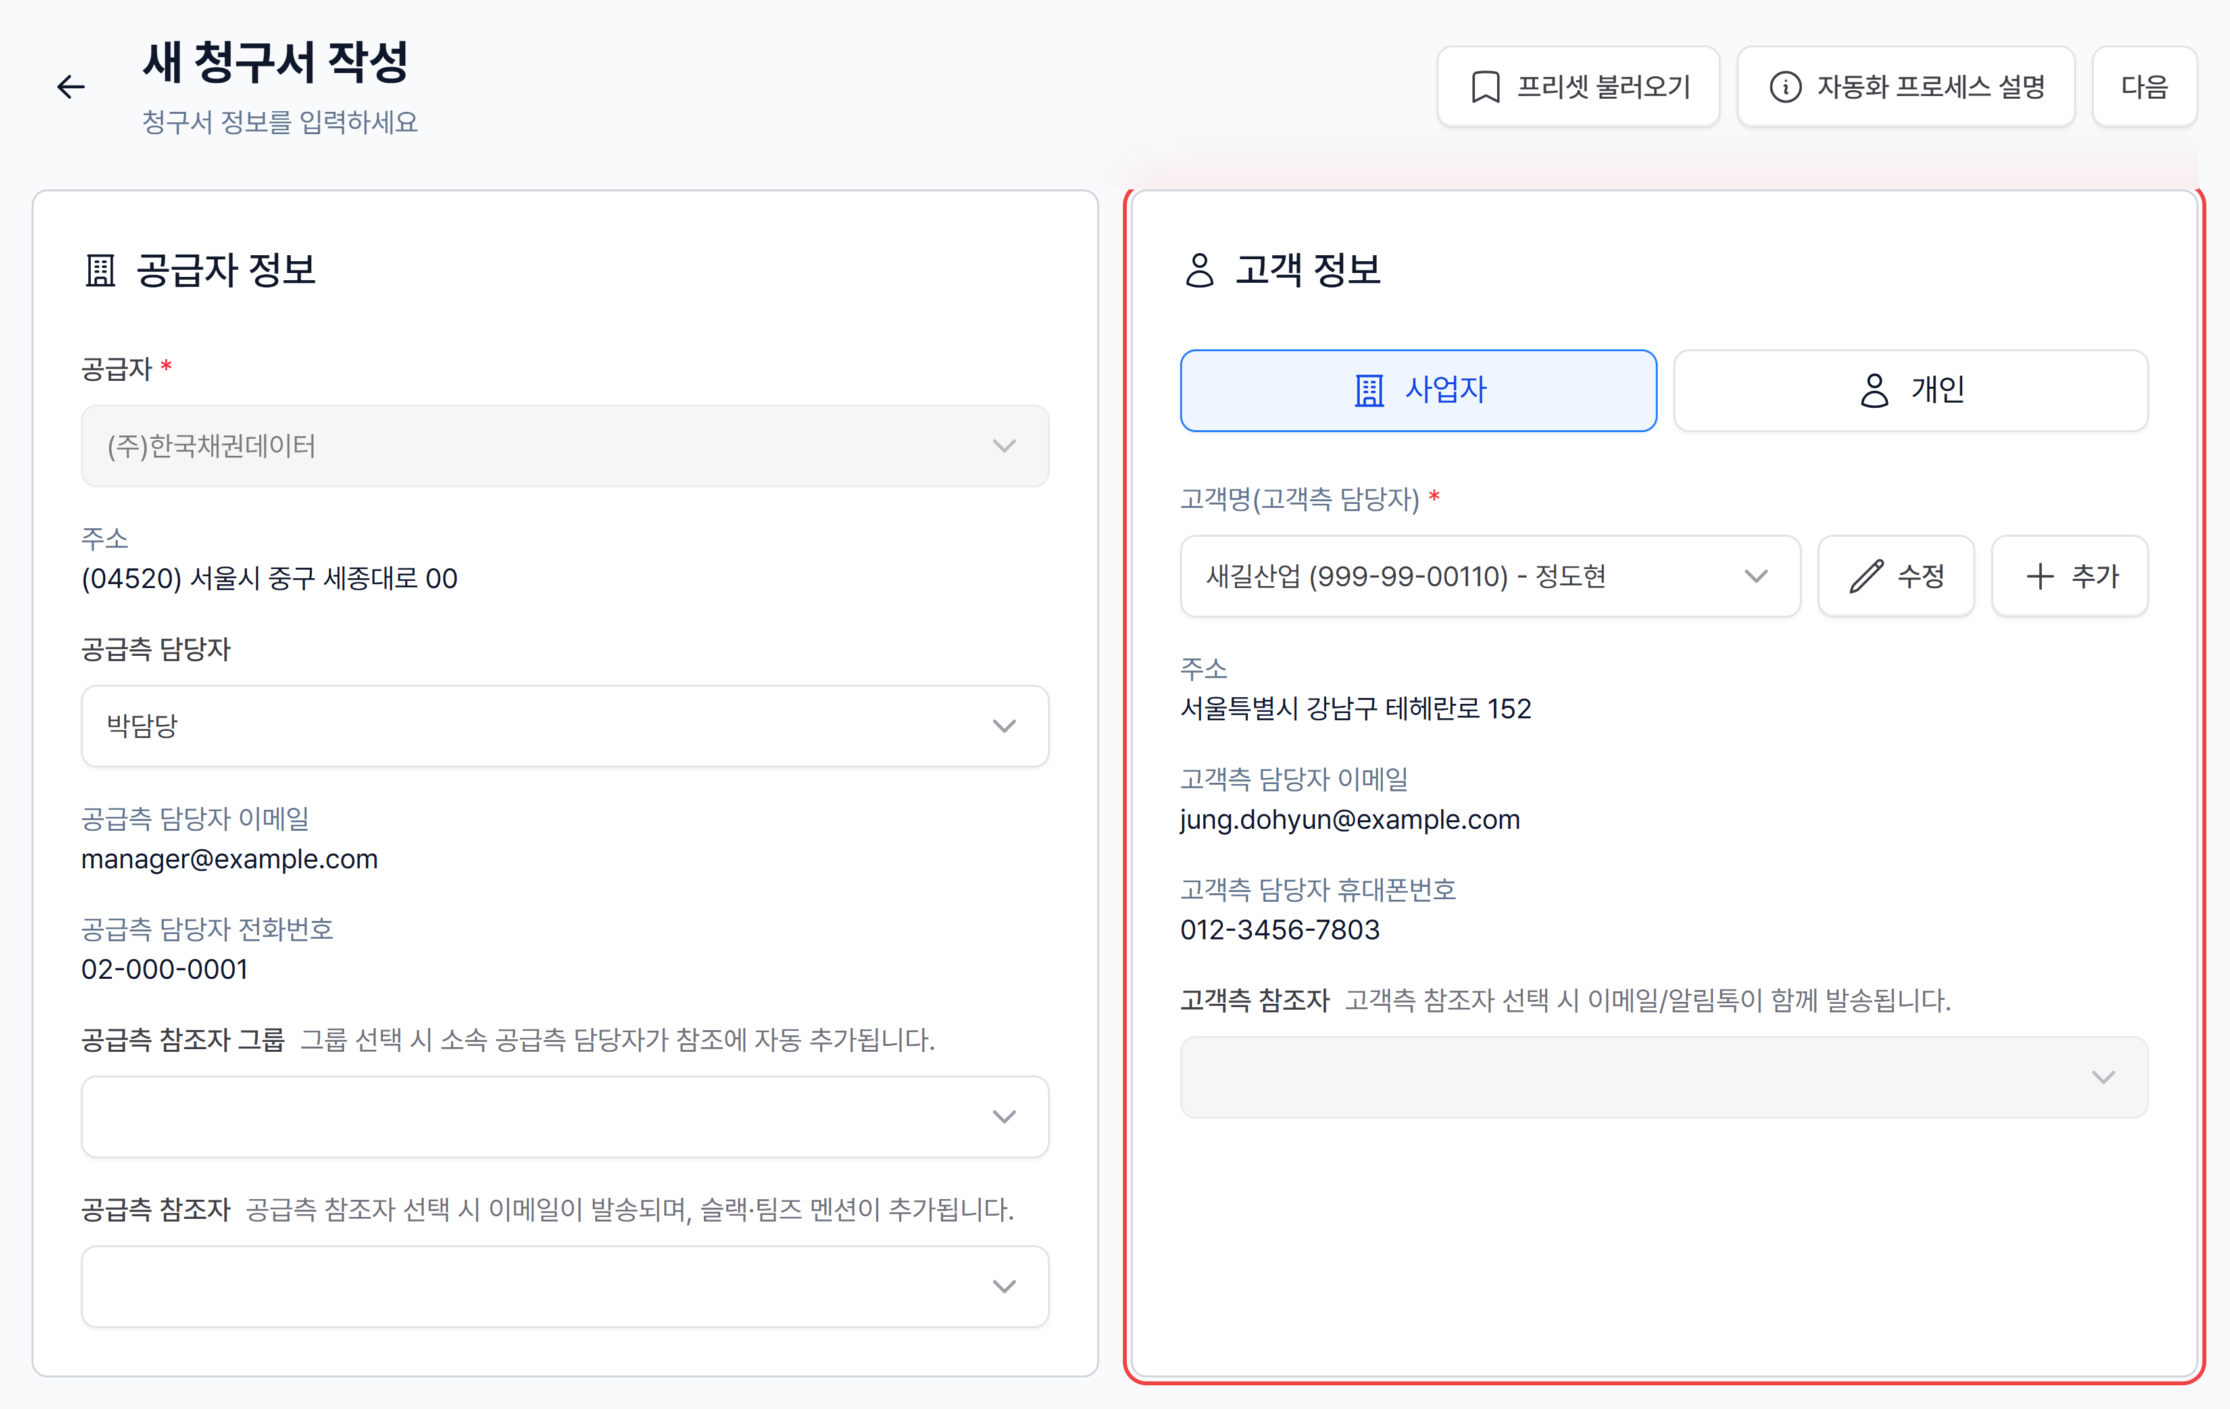
Task: Proceed with the 다음 button
Action: coord(2144,87)
